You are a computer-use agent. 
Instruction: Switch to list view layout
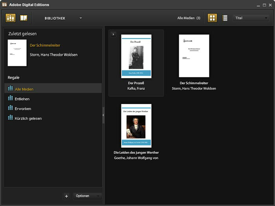point(225,18)
